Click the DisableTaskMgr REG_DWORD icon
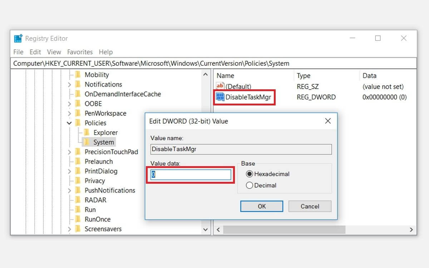429x268 pixels. pyautogui.click(x=220, y=97)
